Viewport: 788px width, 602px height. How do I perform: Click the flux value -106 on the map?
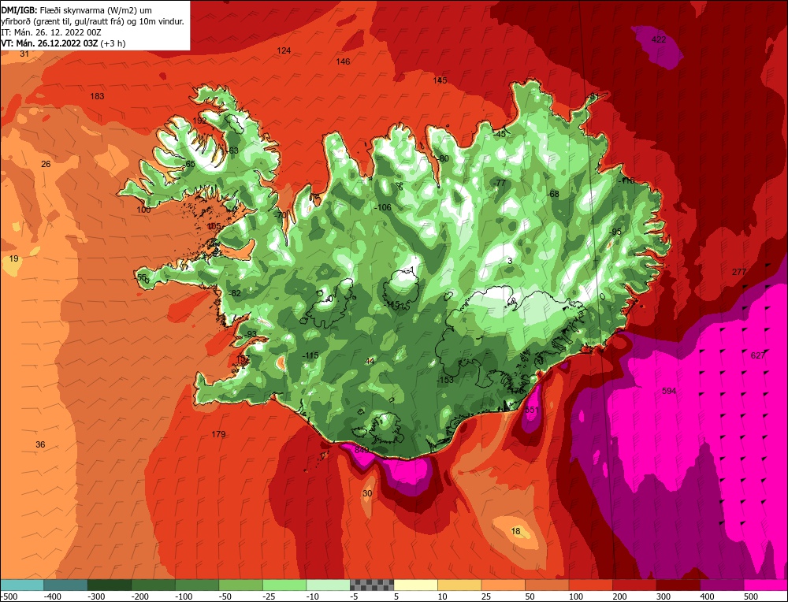pyautogui.click(x=383, y=207)
